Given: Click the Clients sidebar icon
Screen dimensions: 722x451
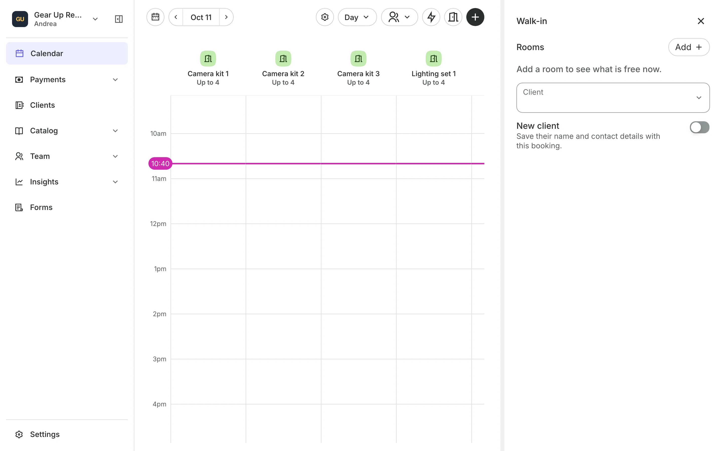Looking at the screenshot, I should pos(19,105).
